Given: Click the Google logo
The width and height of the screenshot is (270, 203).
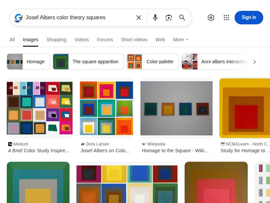Looking at the screenshot, I should pos(19,18).
